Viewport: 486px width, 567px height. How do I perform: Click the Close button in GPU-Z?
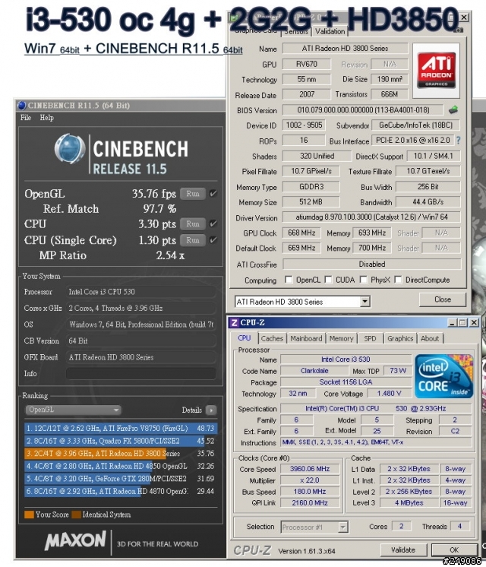click(x=442, y=299)
